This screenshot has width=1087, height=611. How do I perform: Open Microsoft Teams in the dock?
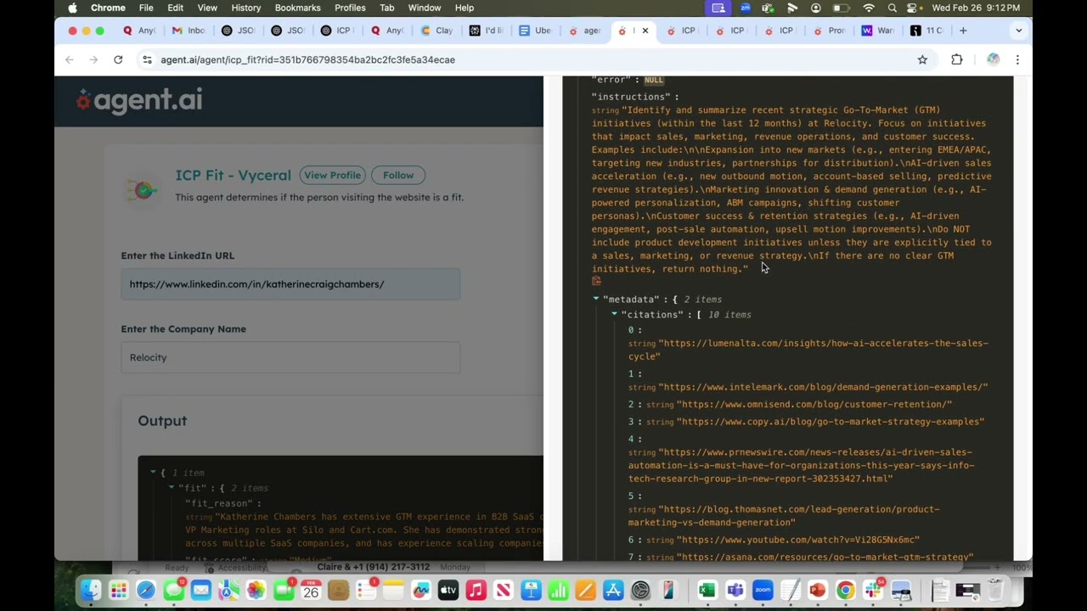(x=735, y=590)
